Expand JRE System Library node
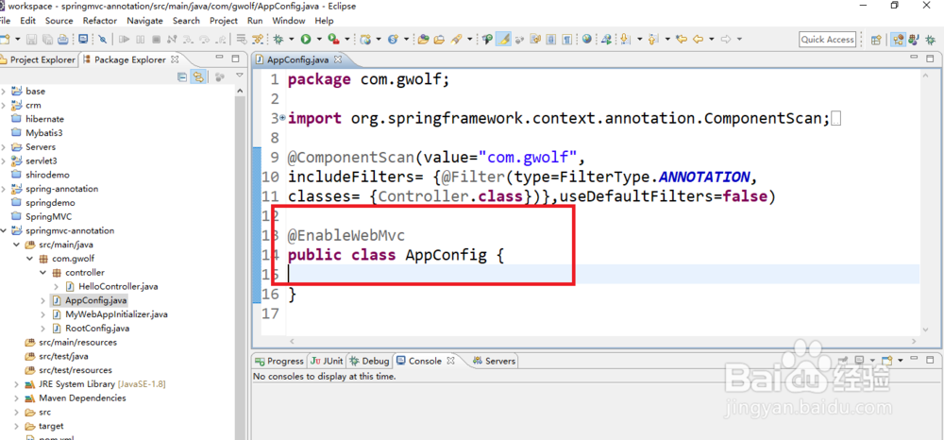Image resolution: width=944 pixels, height=440 pixels. pos(17,384)
